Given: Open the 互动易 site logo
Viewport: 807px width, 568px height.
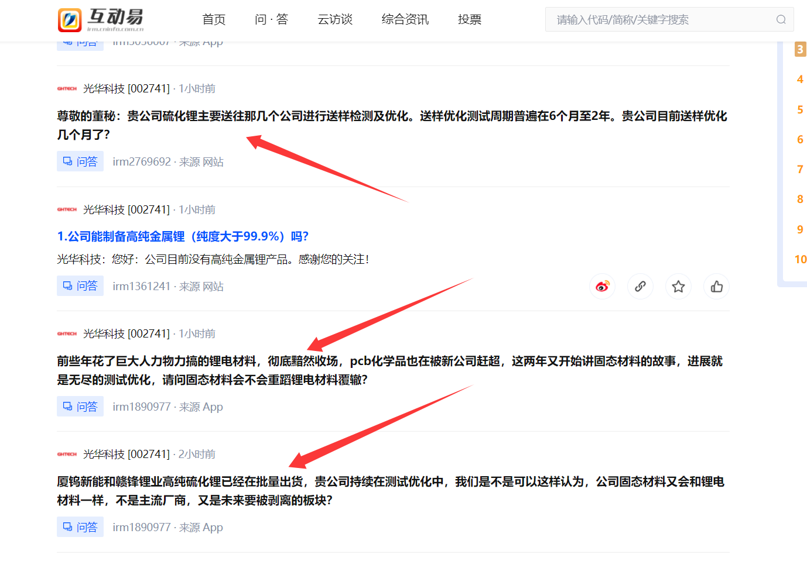Looking at the screenshot, I should pos(101,20).
